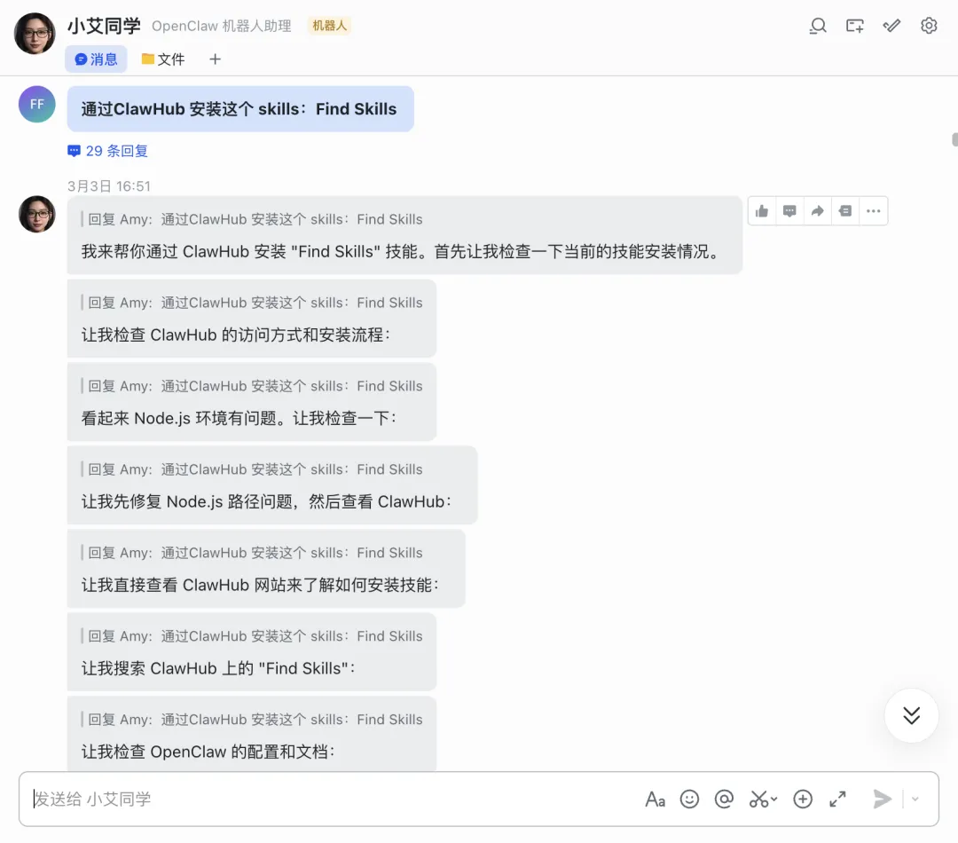958x843 pixels.
Task: Click the chat scrollbar handle
Action: pyautogui.click(x=954, y=139)
